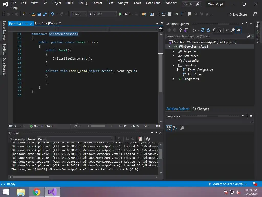Viewport: 262px width, 197px height.
Task: Switch to Form1.cs [Design]* tab
Action: (48, 23)
